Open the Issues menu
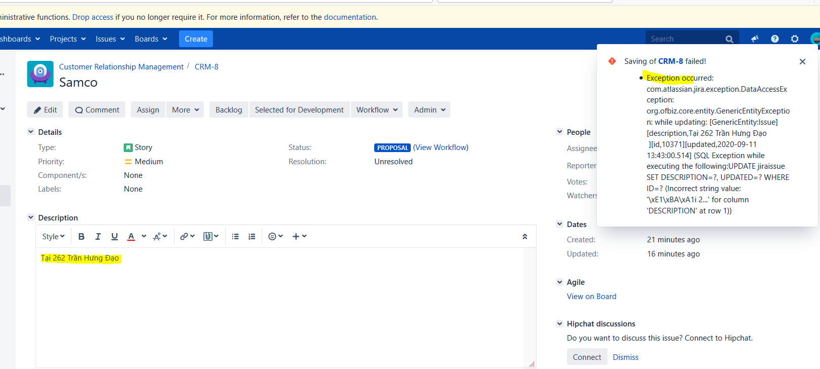 (110, 39)
